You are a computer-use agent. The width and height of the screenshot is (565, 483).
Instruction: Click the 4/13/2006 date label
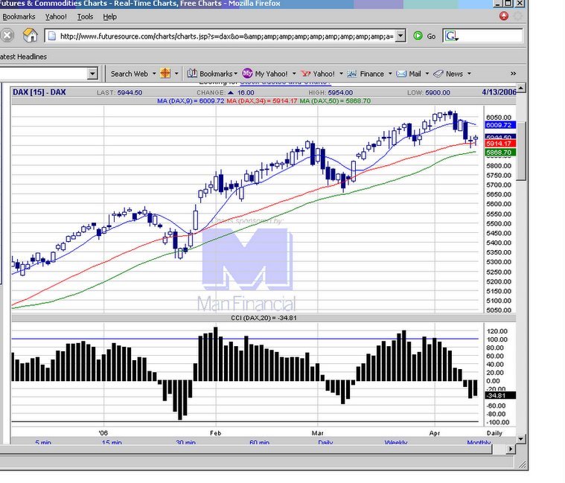tap(499, 92)
